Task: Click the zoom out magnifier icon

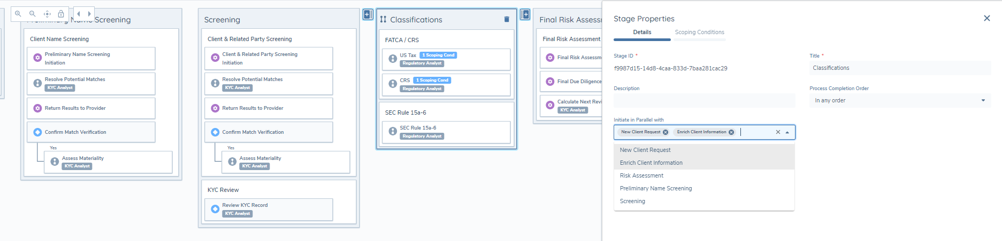Action: pyautogui.click(x=33, y=14)
